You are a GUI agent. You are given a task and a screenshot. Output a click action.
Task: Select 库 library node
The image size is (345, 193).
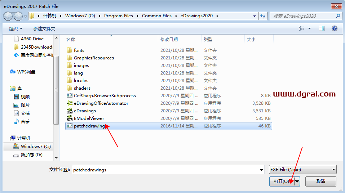pos(16,88)
